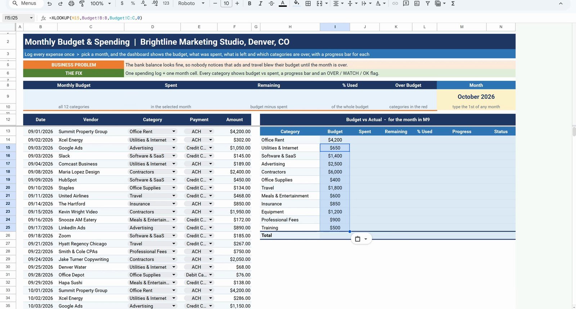Insert a chart
576x309 pixels.
pos(417,4)
